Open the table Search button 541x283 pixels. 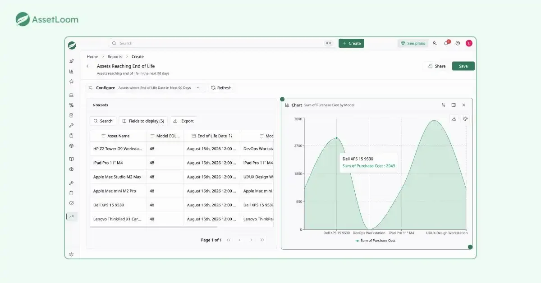point(103,121)
